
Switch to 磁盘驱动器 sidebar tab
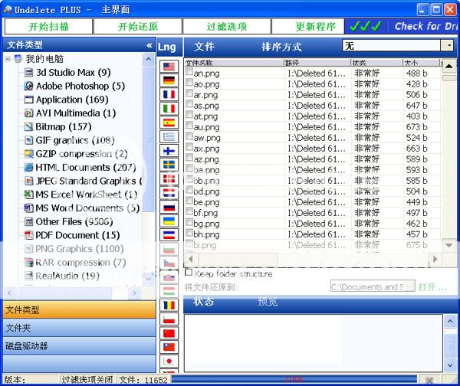[x=79, y=346]
